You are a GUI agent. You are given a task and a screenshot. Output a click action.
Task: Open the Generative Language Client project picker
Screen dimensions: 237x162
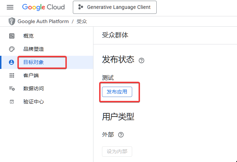pyautogui.click(x=114, y=7)
